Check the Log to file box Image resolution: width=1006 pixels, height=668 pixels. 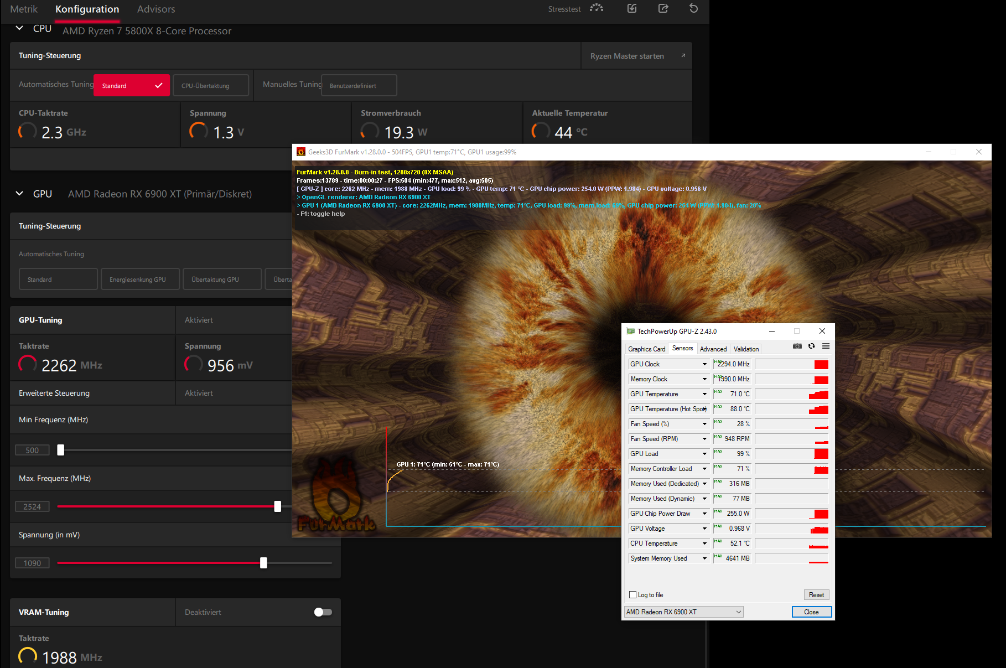pyautogui.click(x=632, y=595)
